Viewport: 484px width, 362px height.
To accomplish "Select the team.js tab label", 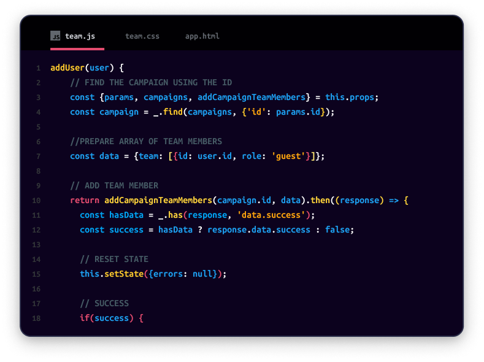I will tap(80, 36).
